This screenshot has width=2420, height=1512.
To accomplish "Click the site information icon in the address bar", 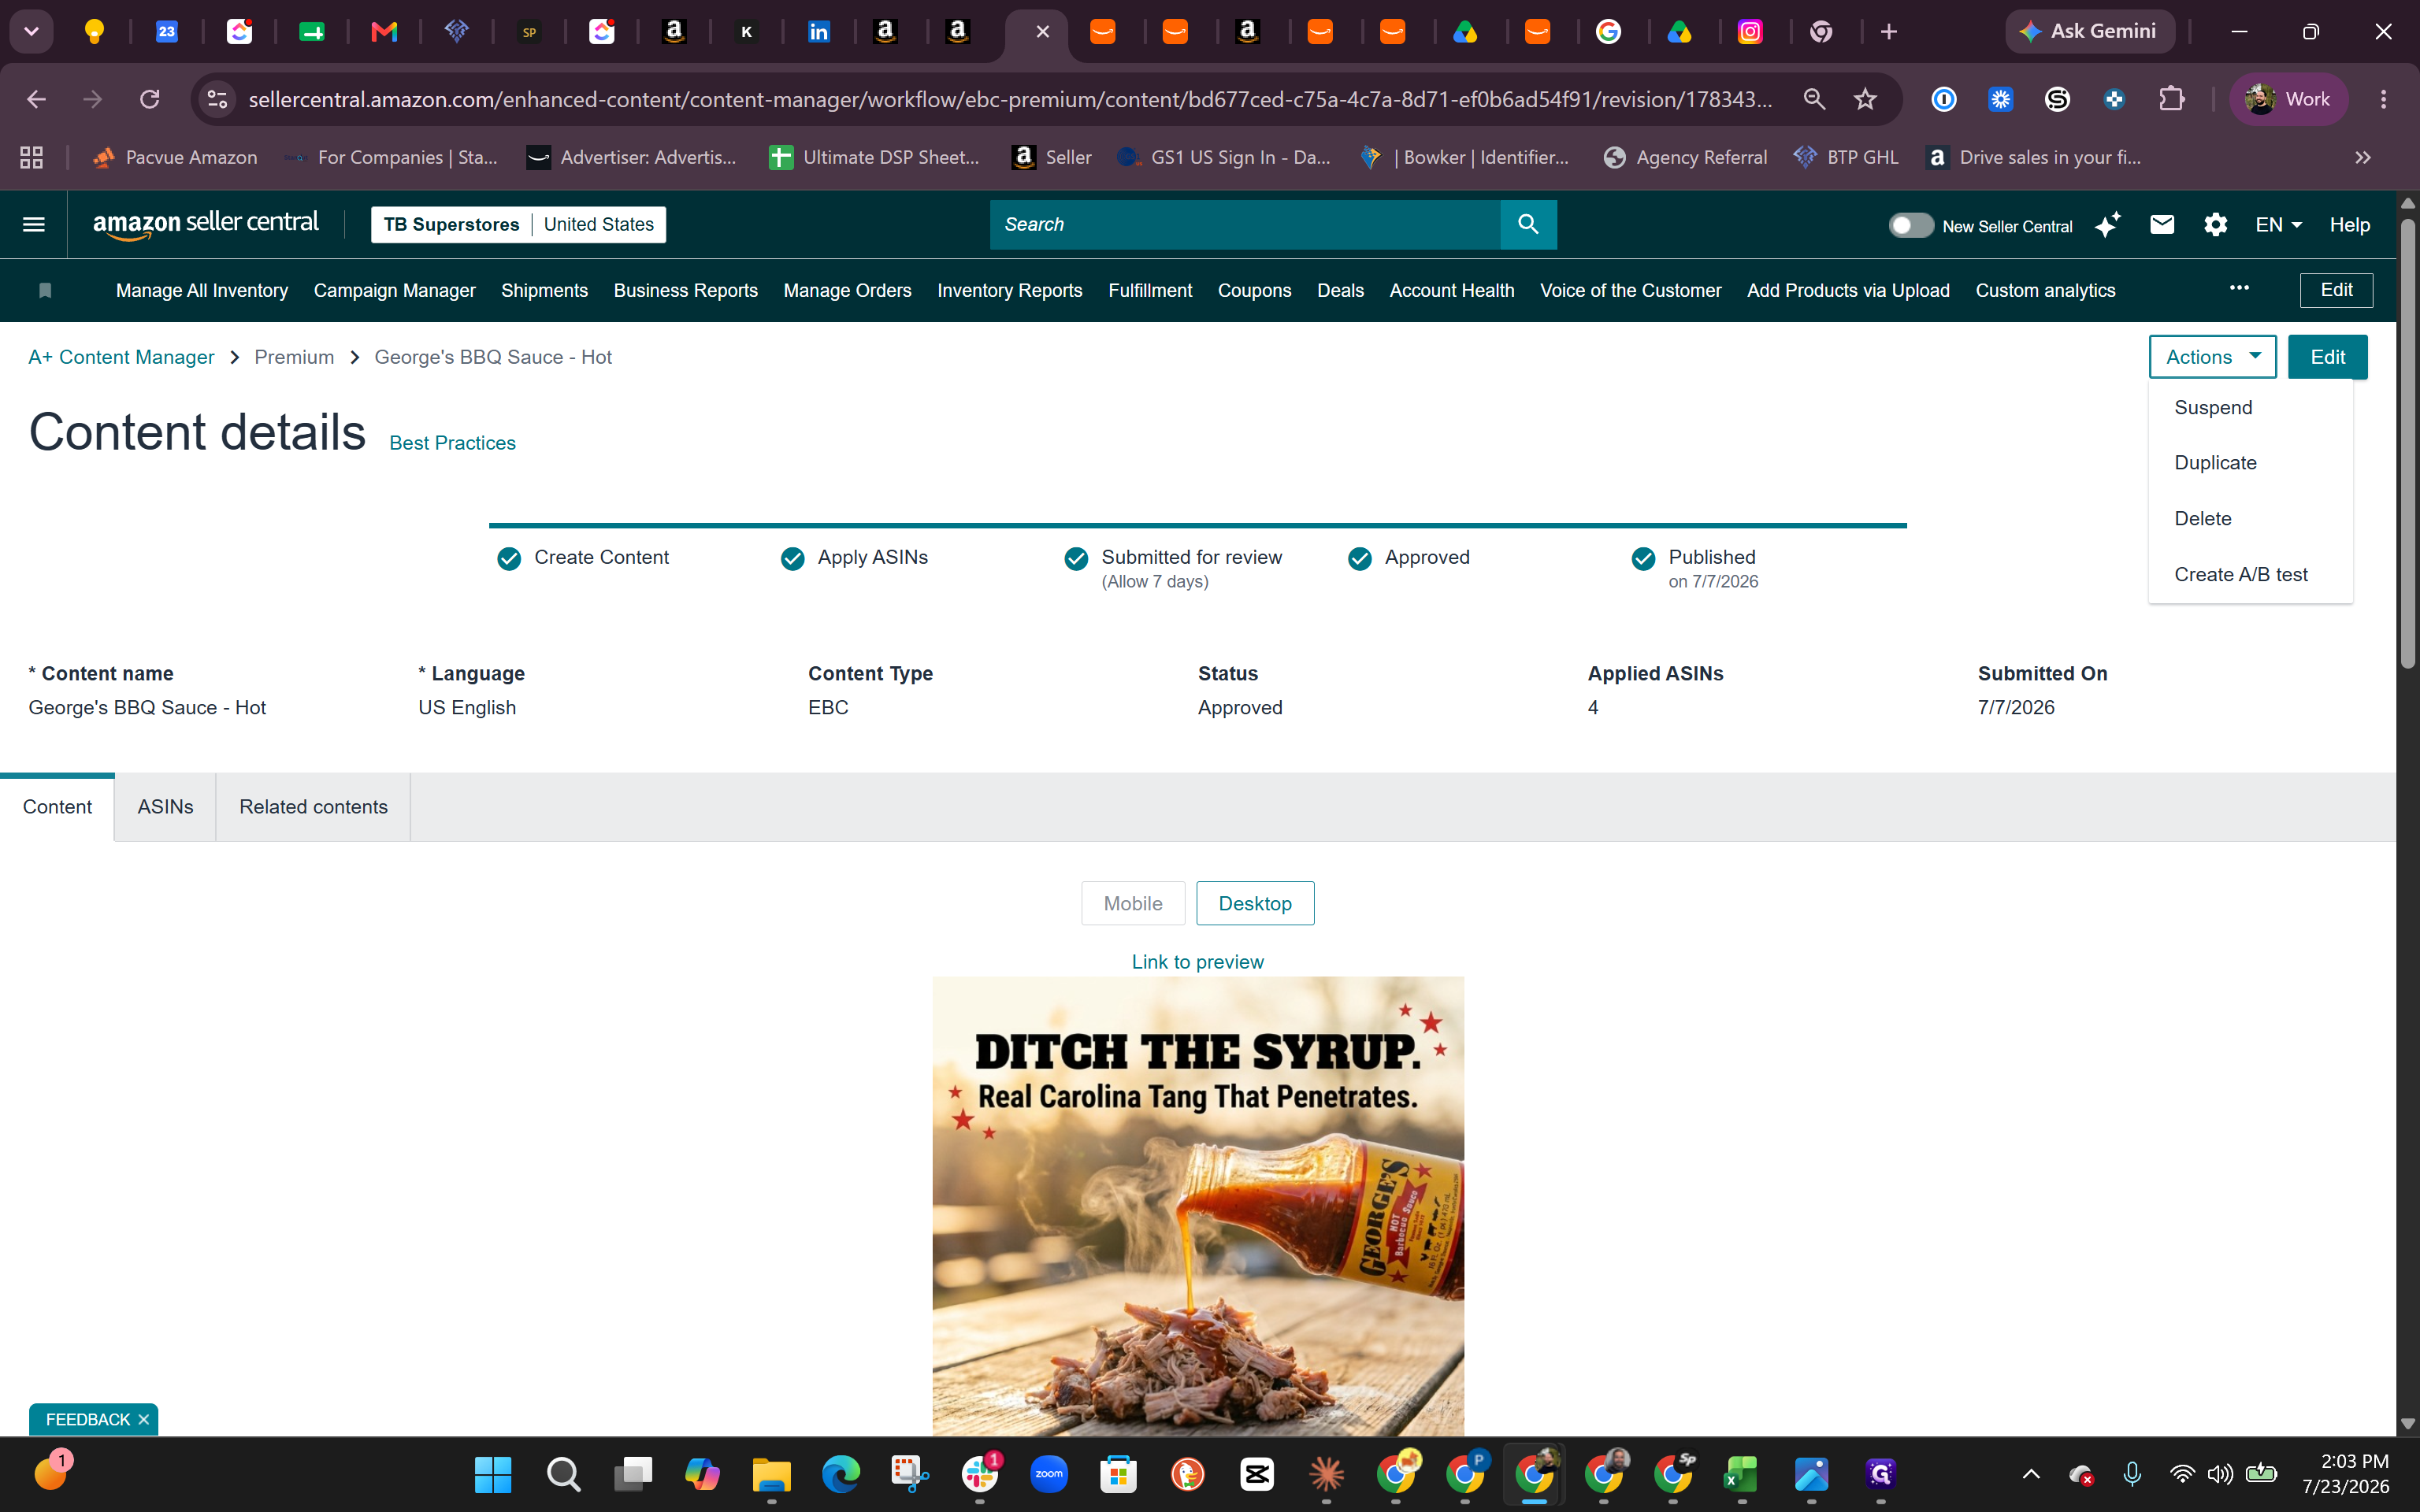I will [217, 99].
